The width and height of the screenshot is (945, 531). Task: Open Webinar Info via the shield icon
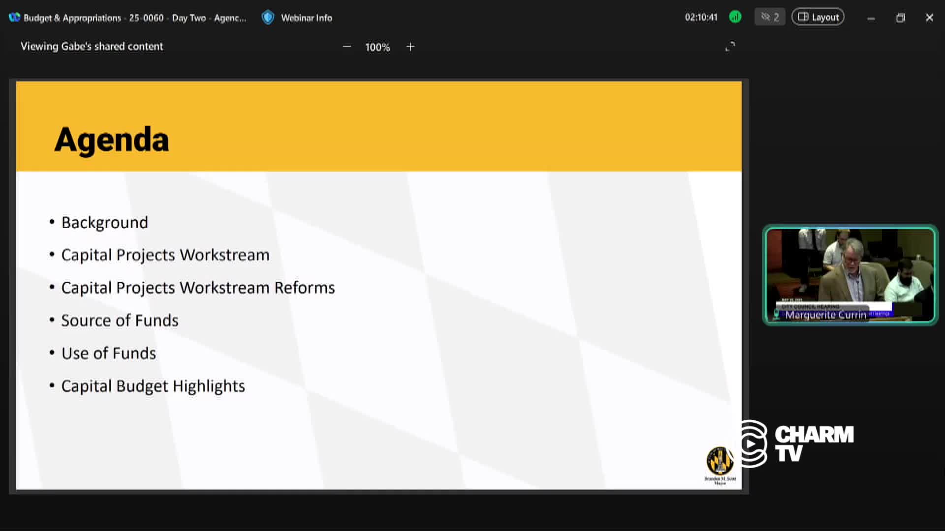[268, 17]
